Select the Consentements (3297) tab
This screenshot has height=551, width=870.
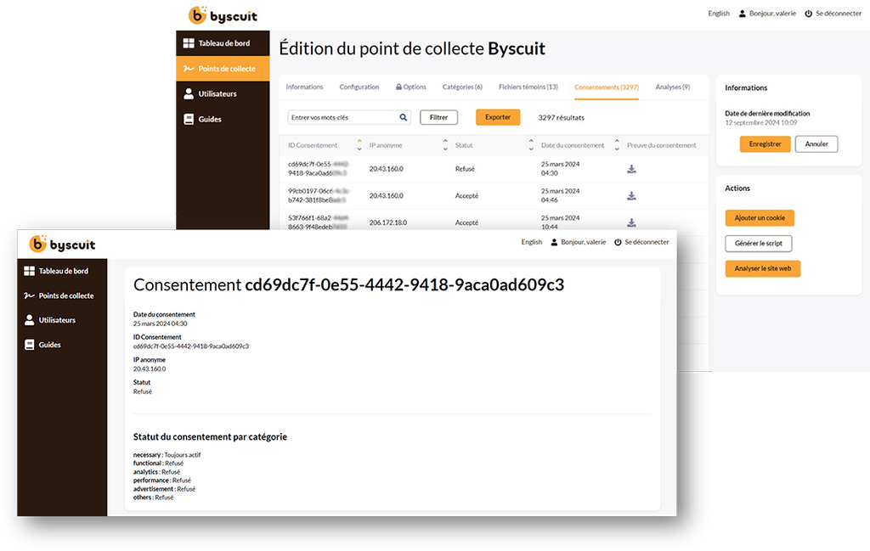point(607,87)
